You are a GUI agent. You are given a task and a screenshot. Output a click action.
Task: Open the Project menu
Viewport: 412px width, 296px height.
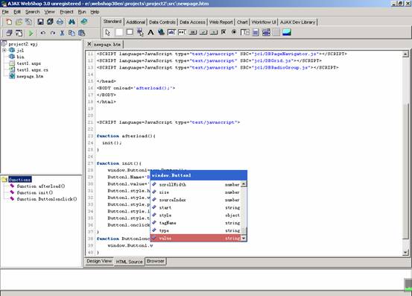66,12
